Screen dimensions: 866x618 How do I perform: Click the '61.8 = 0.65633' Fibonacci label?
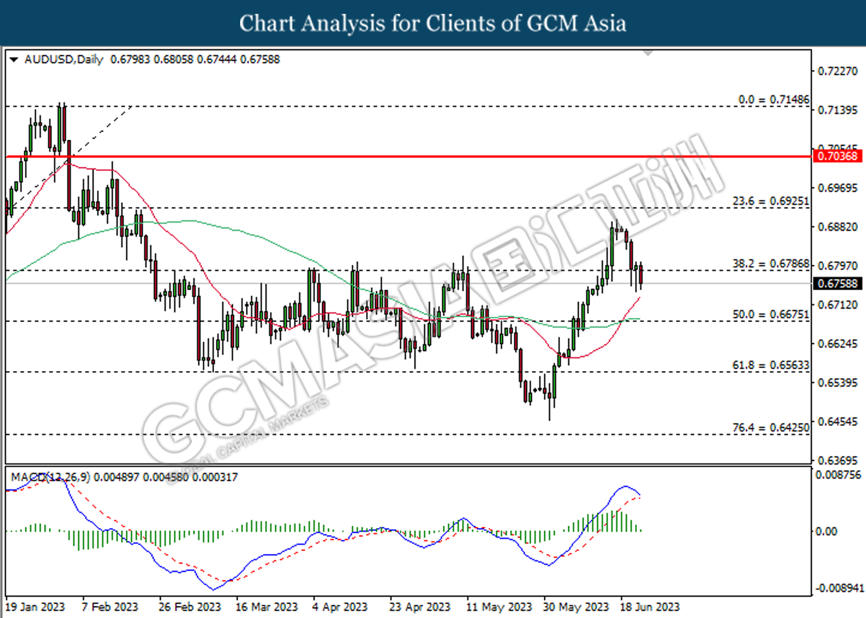click(771, 365)
